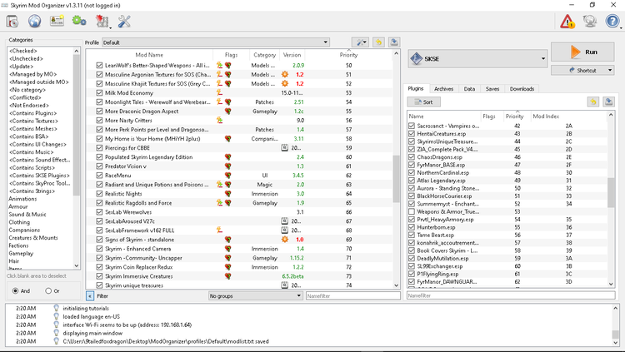The width and height of the screenshot is (625, 352).
Task: Click the plugin list Namefilter input field
Action: [x=511, y=295]
